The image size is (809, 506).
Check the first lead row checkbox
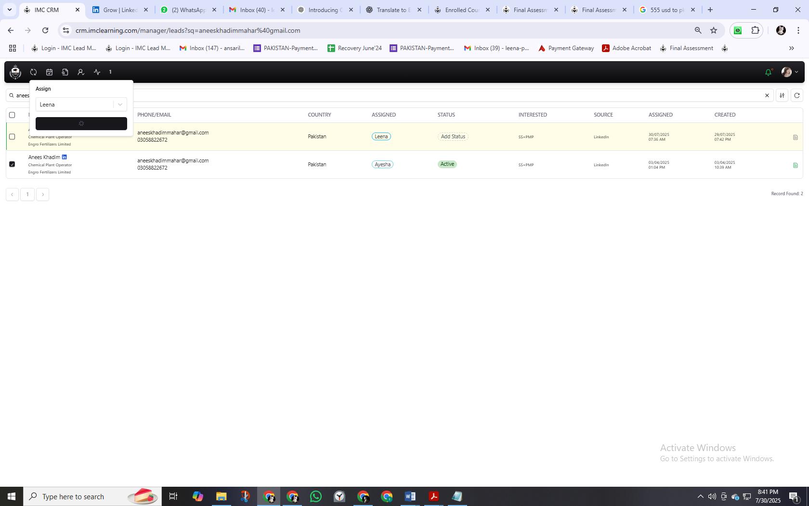click(x=12, y=137)
